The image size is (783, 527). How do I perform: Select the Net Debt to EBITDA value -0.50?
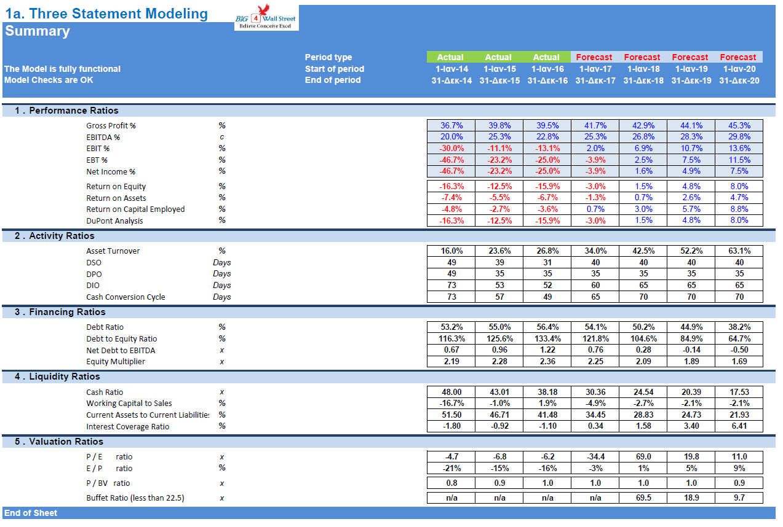738,350
